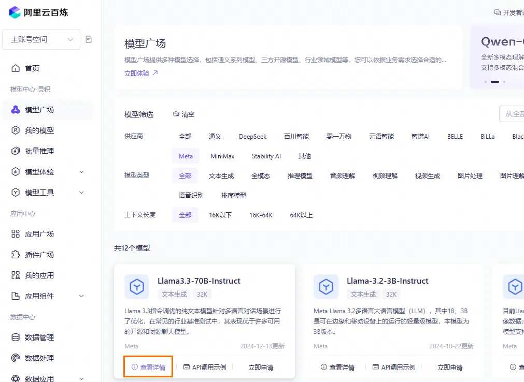
Task: Click the arrow icon next to 立即体验
Action: point(155,73)
